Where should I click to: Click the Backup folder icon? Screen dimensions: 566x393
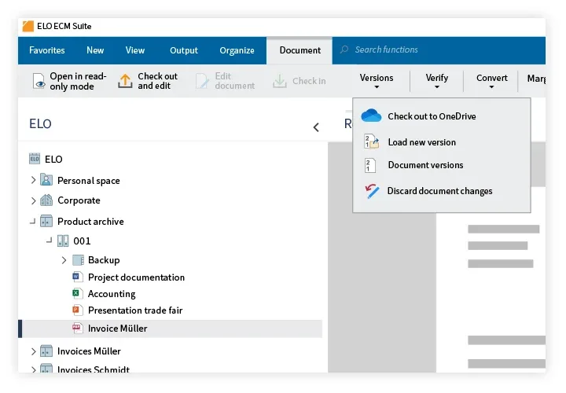coord(79,260)
